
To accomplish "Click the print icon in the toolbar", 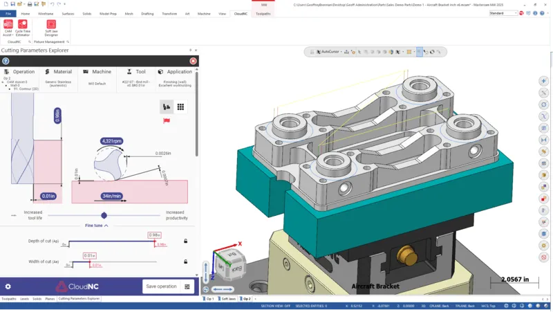I will [x=30, y=4].
